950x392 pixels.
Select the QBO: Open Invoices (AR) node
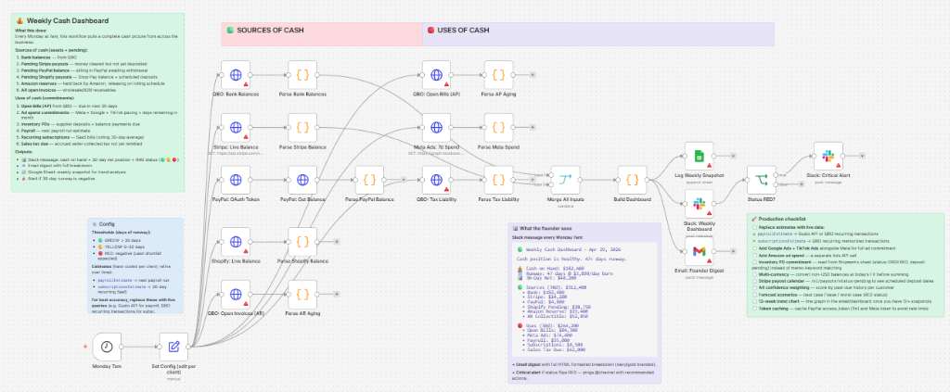click(236, 295)
